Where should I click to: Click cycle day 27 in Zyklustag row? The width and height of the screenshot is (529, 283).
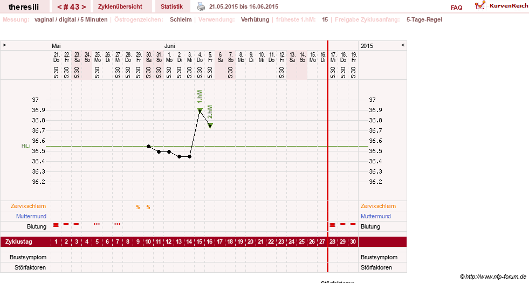[322, 242]
